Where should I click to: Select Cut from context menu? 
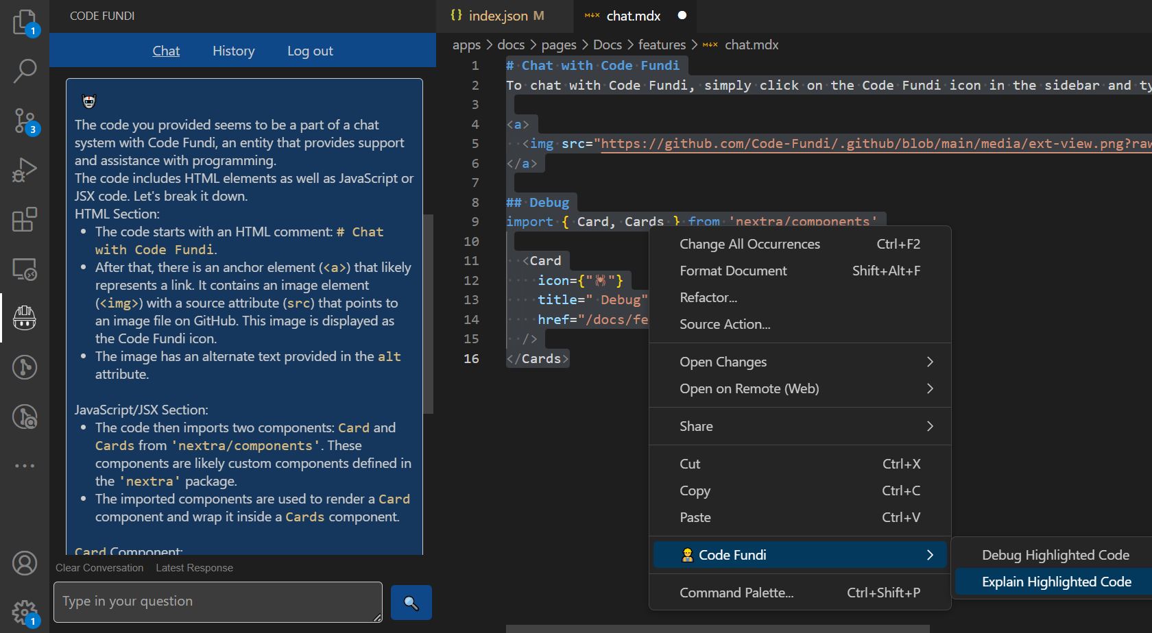(800, 464)
